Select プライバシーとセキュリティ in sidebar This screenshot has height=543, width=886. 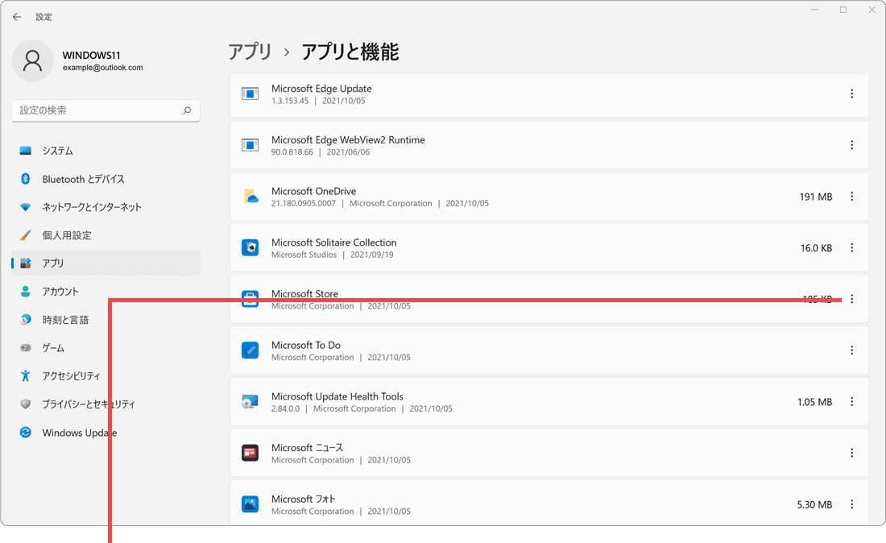click(x=89, y=404)
